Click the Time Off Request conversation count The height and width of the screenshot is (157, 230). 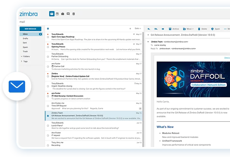pyautogui.click(x=140, y=109)
